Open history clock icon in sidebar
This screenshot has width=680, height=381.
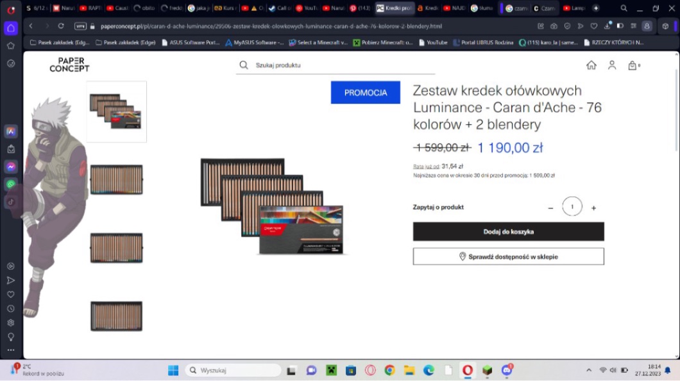11,309
